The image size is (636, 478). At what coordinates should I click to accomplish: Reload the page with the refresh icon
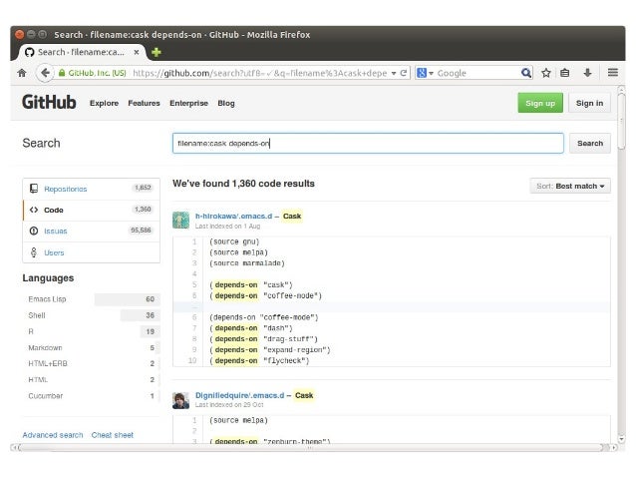click(403, 73)
